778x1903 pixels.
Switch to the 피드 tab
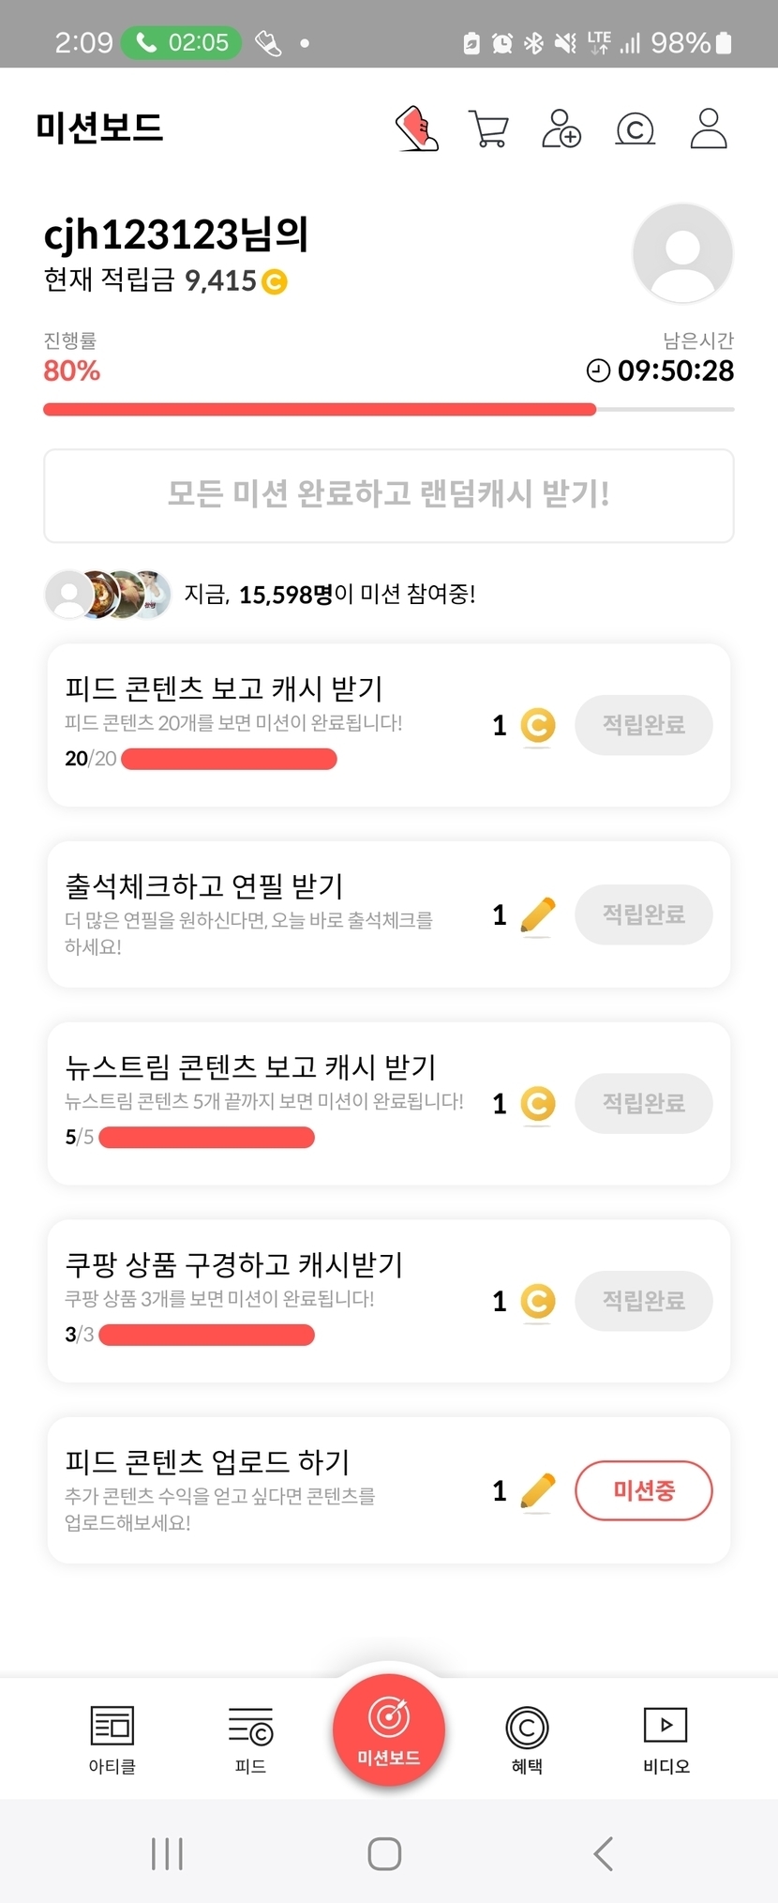point(250,1739)
